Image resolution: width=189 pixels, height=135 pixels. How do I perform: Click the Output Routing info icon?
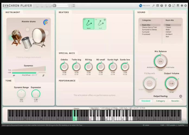(x=181, y=96)
